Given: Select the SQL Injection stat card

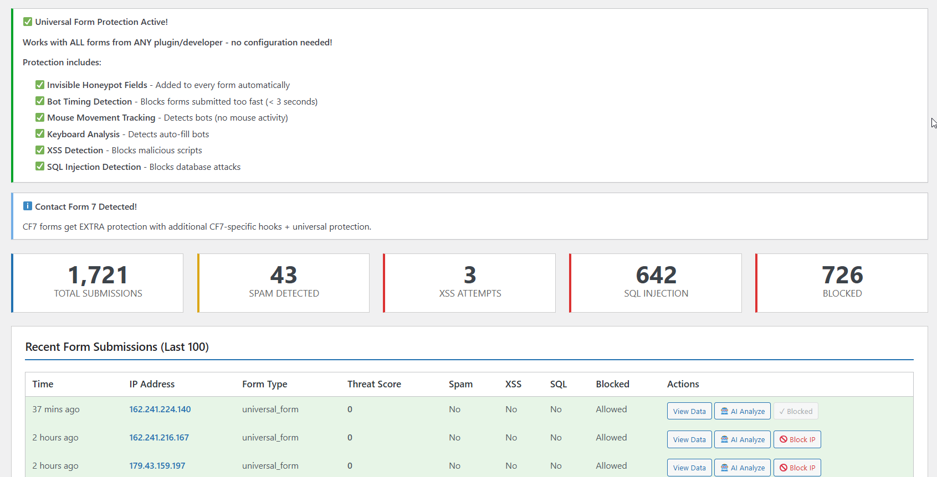Looking at the screenshot, I should [656, 283].
